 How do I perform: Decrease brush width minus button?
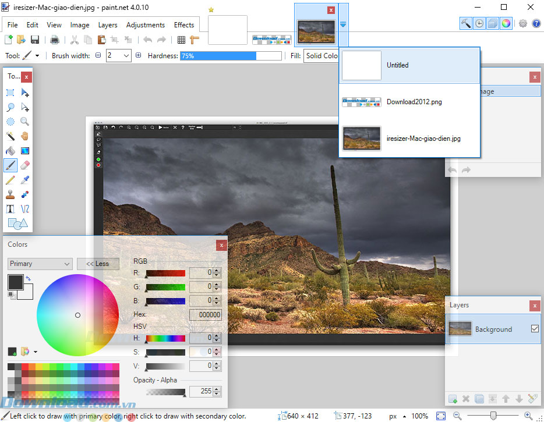(x=98, y=55)
